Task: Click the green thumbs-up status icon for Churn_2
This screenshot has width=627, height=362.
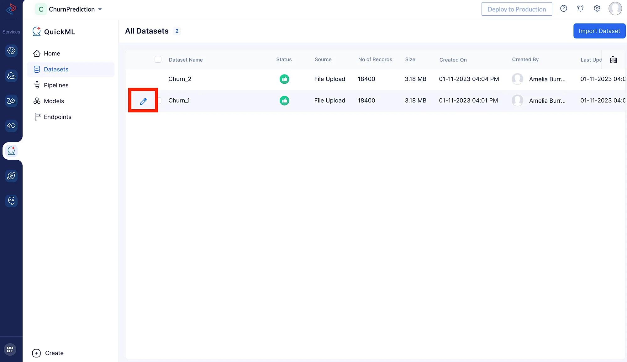Action: pos(284,79)
